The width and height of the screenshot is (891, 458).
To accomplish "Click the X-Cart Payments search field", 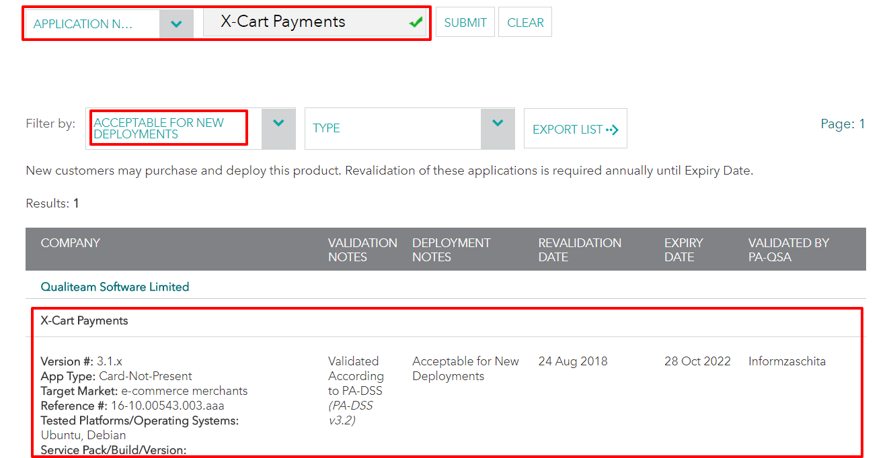I will tap(315, 22).
